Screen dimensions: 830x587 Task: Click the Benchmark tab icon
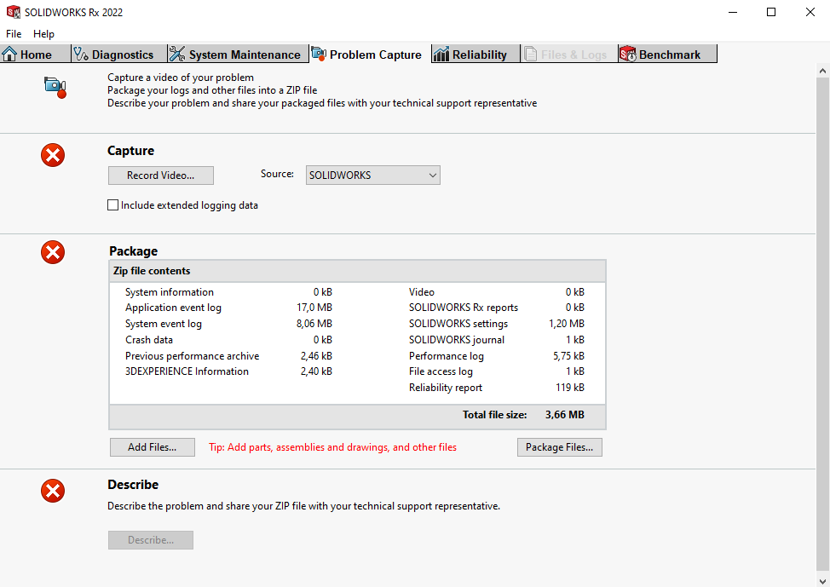[628, 55]
